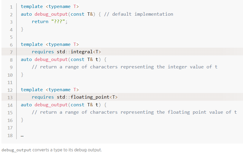Click 'floating_point<T>' in the highlighted line 13
This screenshot has width=243, height=154.
pos(94,97)
